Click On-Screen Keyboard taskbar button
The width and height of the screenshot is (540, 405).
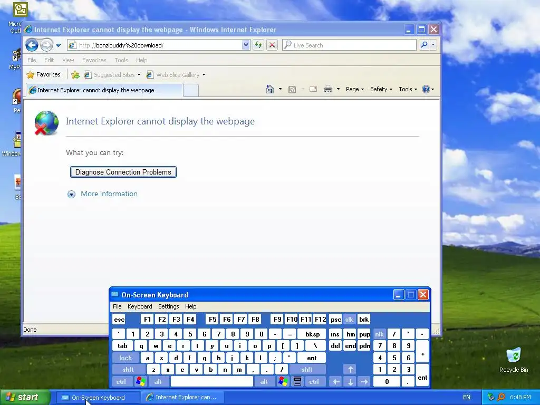click(98, 398)
